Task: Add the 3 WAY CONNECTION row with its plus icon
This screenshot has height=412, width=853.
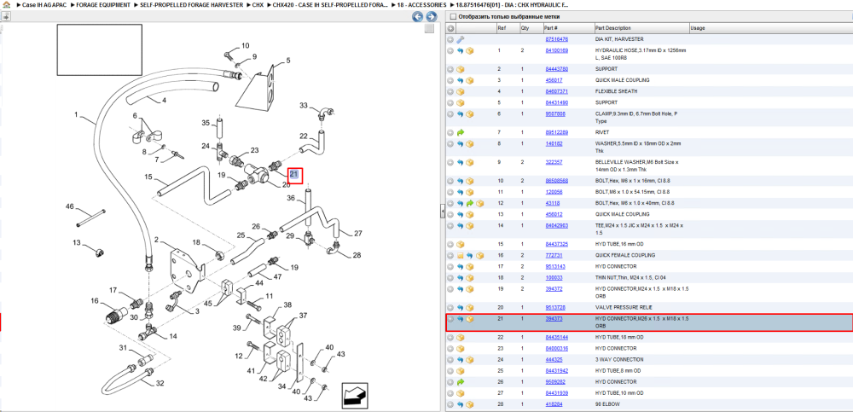Action: [x=450, y=360]
